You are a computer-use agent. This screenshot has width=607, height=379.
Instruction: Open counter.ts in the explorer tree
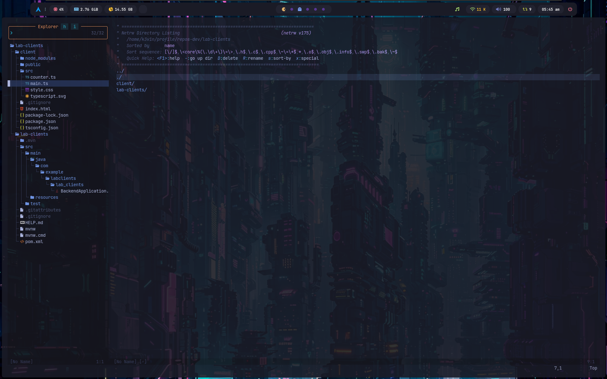point(43,77)
